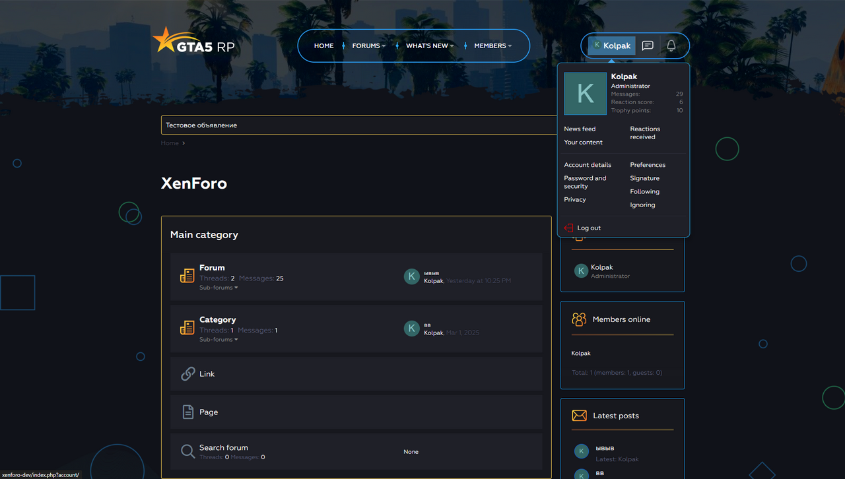Click the envelope icon in Latest posts
The height and width of the screenshot is (479, 845).
pyautogui.click(x=579, y=416)
